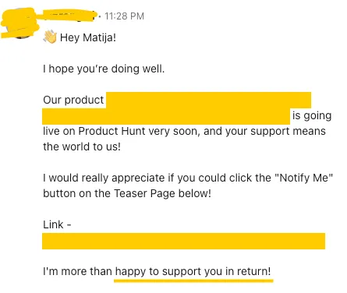Click the second redacted product description line
This screenshot has height=293, width=347.
[166, 116]
